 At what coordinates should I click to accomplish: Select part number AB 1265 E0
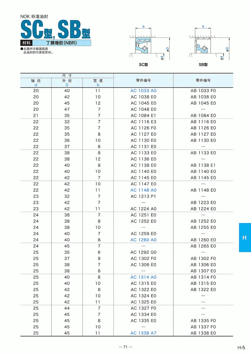203,246
